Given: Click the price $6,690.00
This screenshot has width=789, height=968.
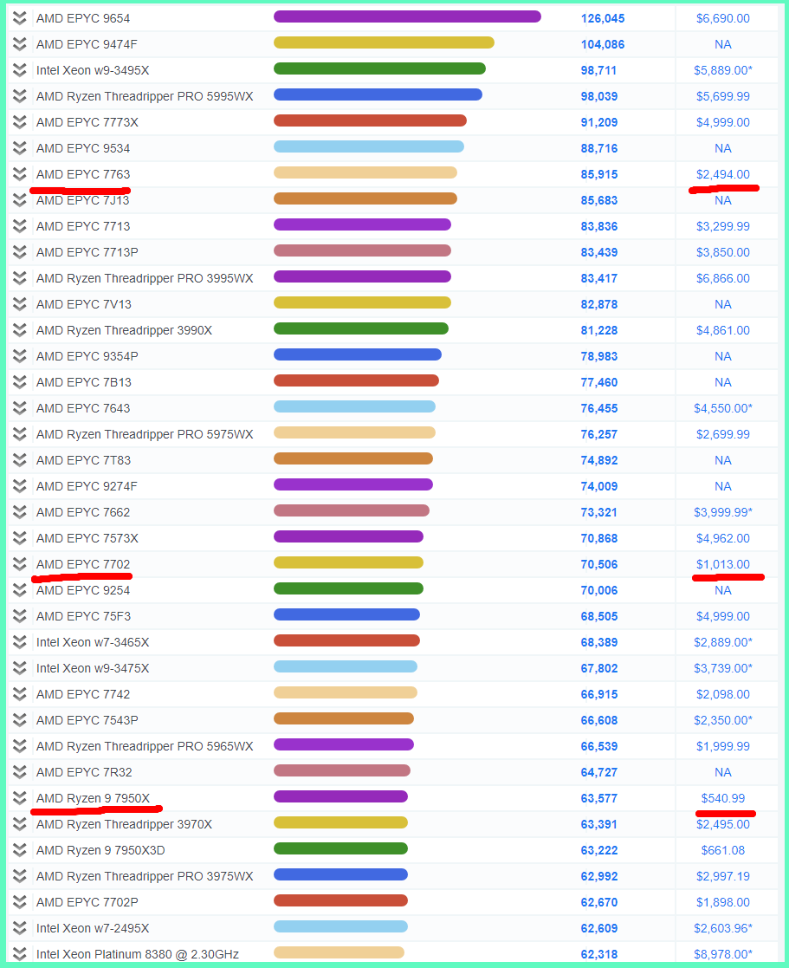Looking at the screenshot, I should click(x=723, y=18).
